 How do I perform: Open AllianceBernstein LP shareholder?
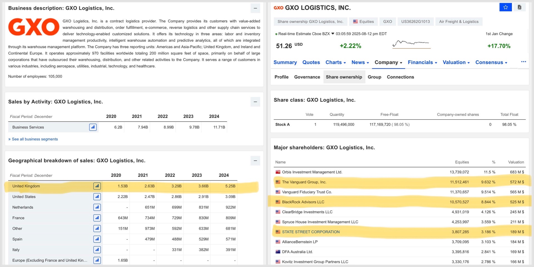300,242
